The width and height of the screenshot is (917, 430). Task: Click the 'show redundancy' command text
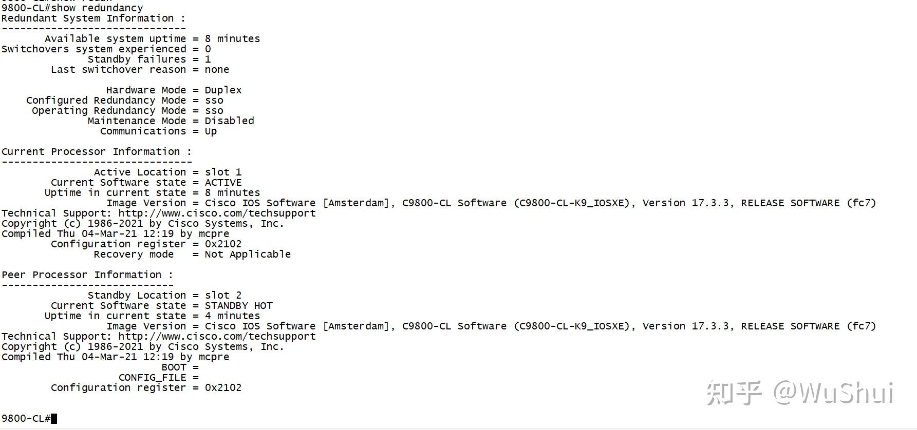(112, 8)
